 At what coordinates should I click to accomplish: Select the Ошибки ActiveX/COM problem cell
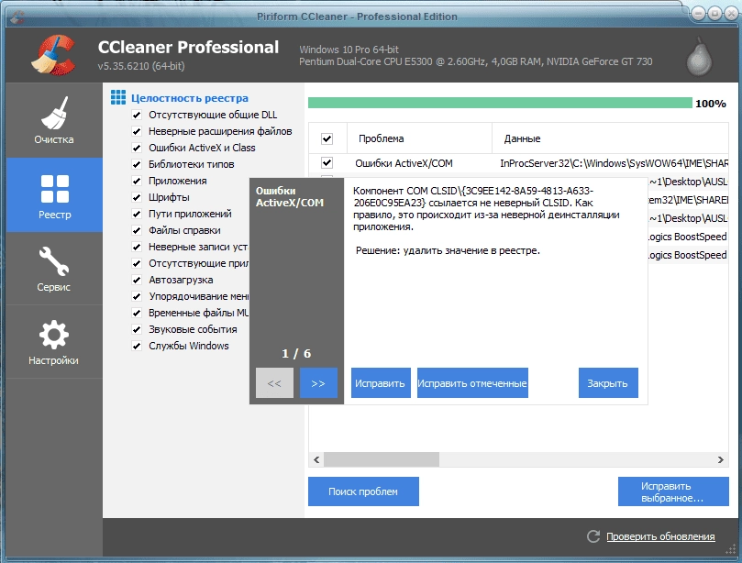pyautogui.click(x=404, y=163)
